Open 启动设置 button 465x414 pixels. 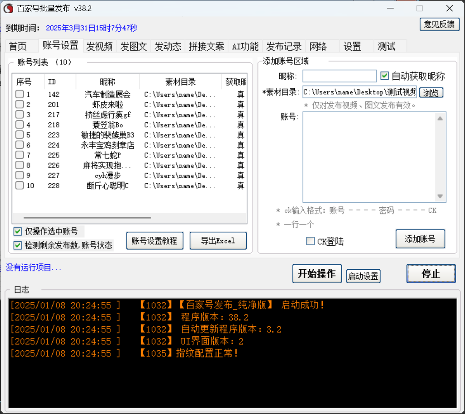pyautogui.click(x=363, y=276)
